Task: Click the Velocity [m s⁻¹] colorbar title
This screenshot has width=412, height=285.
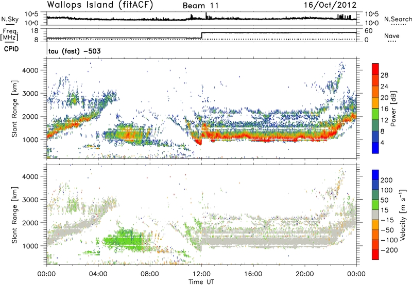Action: click(404, 215)
